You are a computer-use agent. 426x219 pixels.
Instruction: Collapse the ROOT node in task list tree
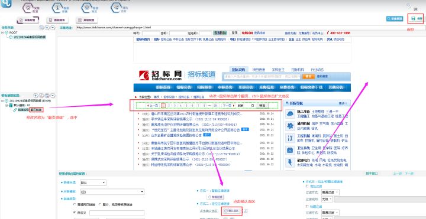2,32
